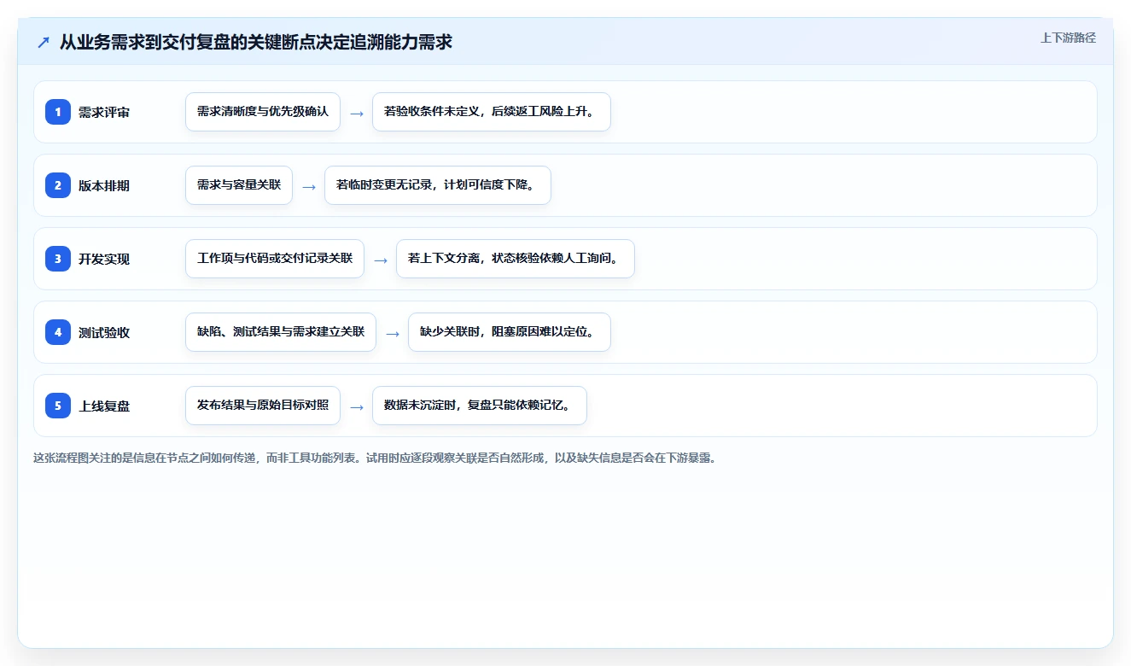Click the risk box 若上下文分离，状态核验依赖人工询问
Image resolution: width=1131 pixels, height=666 pixels.
(x=516, y=259)
